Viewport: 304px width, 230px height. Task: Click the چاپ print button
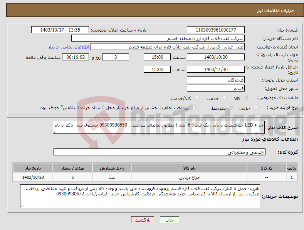pos(170,220)
